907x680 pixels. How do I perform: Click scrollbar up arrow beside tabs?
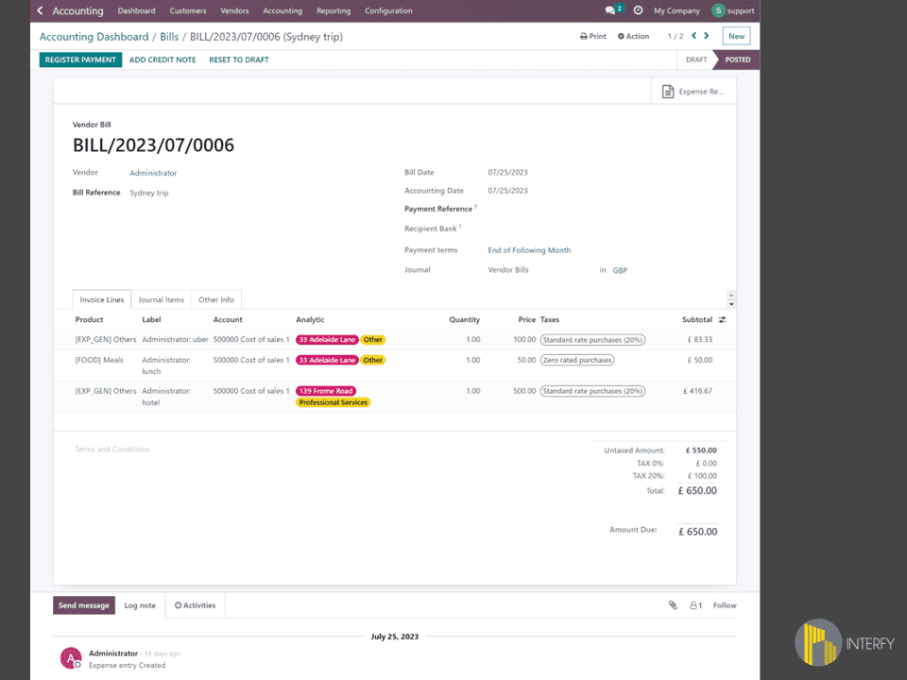click(731, 295)
